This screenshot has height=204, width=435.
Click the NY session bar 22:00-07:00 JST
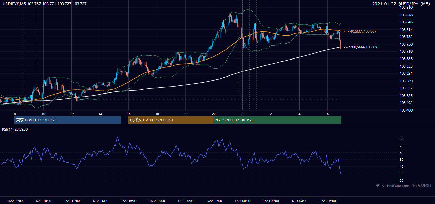[277, 120]
